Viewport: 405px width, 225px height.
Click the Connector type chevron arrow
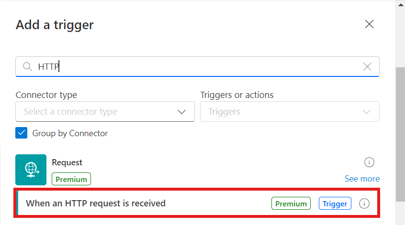[181, 112]
